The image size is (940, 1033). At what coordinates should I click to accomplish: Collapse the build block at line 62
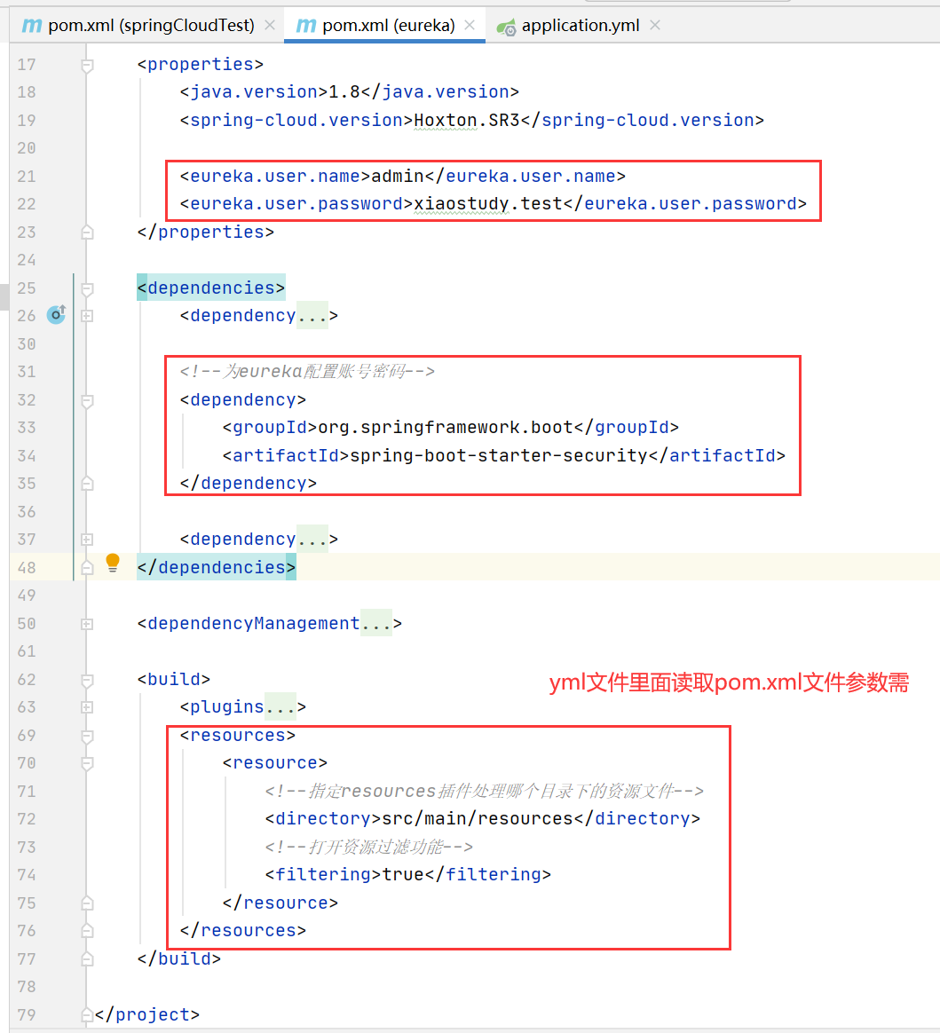[x=87, y=680]
